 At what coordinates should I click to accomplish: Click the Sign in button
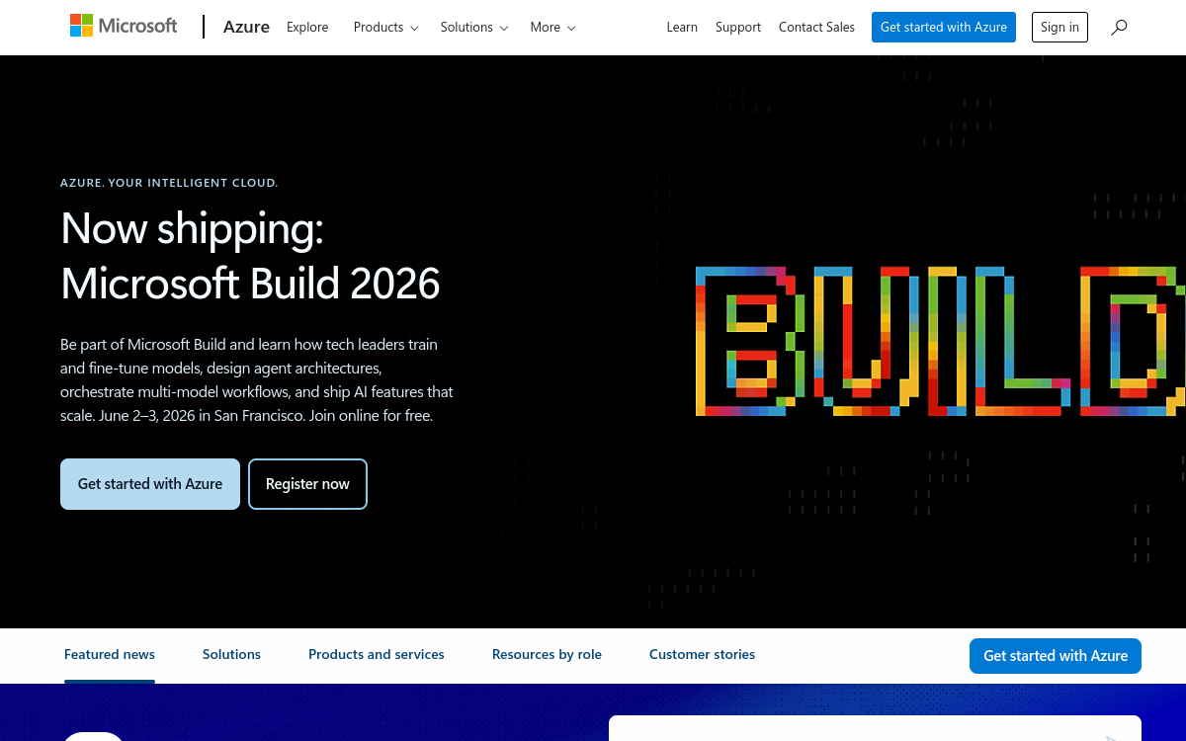point(1059,27)
